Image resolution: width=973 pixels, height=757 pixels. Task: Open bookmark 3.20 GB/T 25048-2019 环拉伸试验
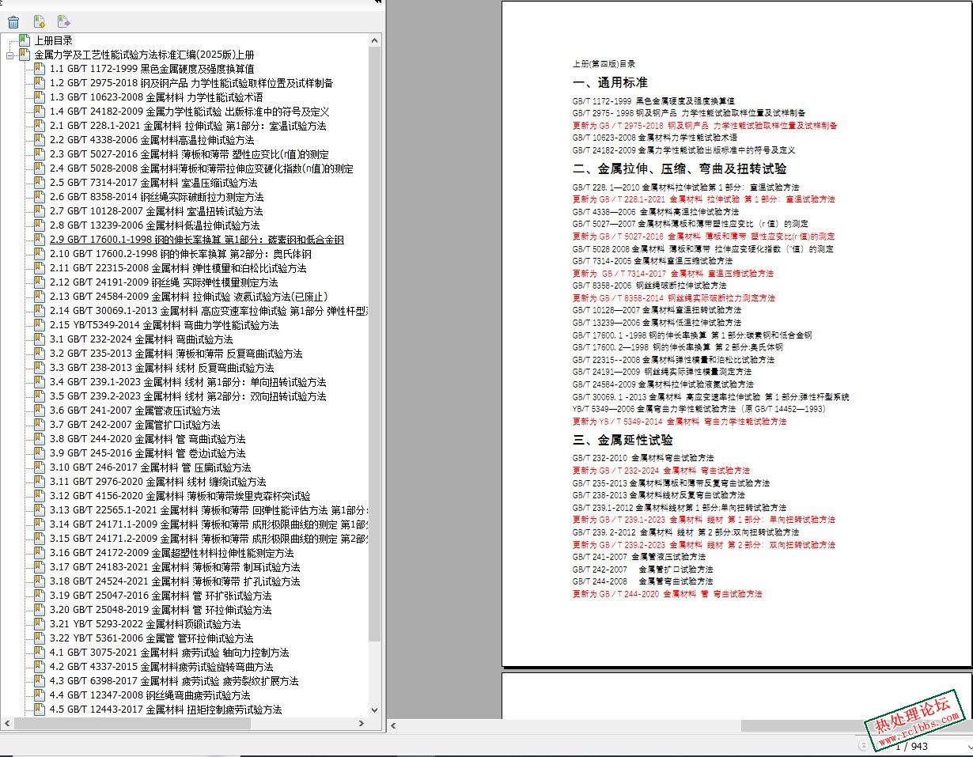tap(160, 610)
